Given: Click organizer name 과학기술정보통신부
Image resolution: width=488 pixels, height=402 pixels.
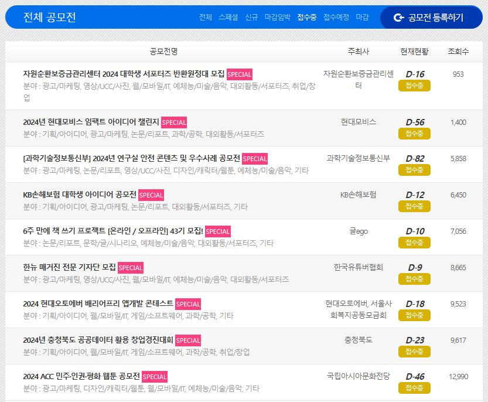Looking at the screenshot, I should click(359, 158).
